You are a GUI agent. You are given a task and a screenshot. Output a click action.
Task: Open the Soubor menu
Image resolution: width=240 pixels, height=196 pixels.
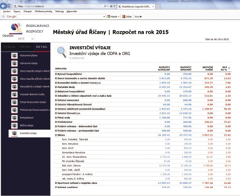pyautogui.click(x=7, y=11)
